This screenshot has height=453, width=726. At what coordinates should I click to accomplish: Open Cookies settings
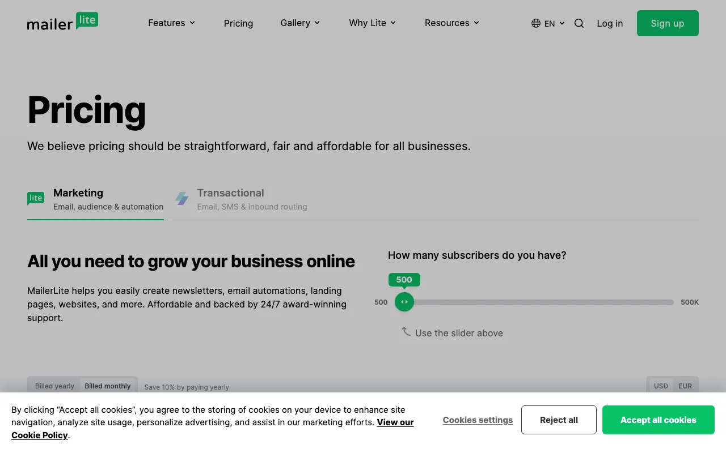(x=478, y=420)
